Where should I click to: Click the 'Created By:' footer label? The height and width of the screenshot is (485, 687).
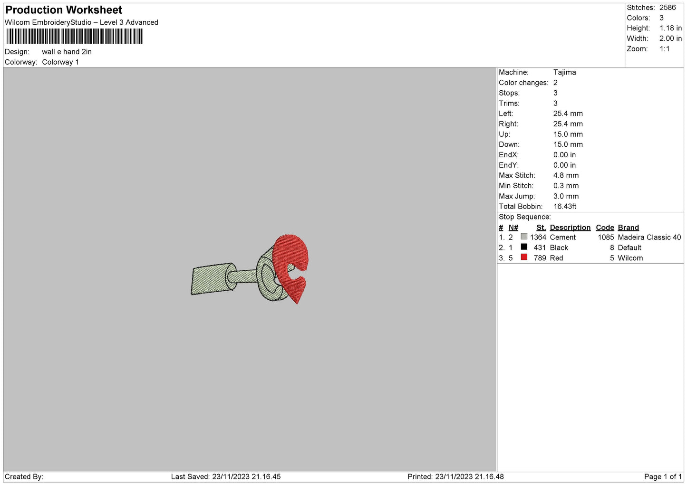(24, 477)
